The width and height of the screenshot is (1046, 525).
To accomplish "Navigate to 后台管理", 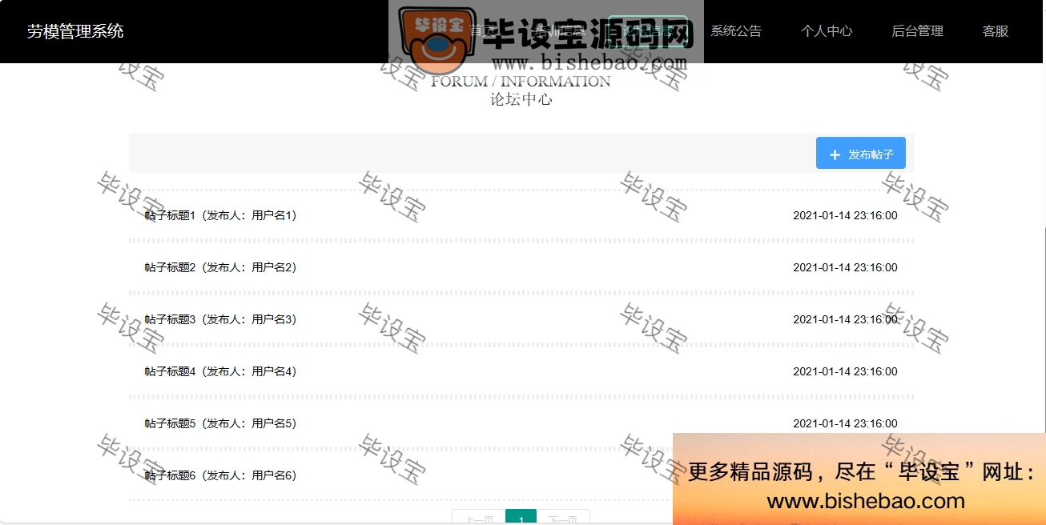I will pos(917,31).
